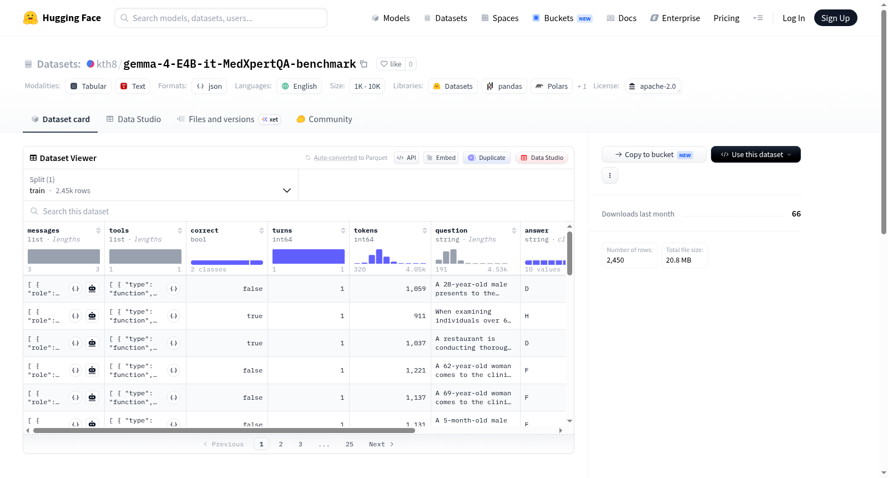Click the page's main vertical scrollbar
This screenshot has height=478, width=888.
(x=884, y=122)
